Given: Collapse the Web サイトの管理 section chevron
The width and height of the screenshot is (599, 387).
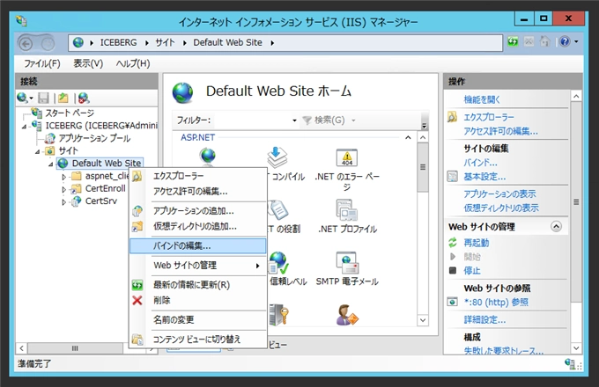Looking at the screenshot, I should point(556,226).
